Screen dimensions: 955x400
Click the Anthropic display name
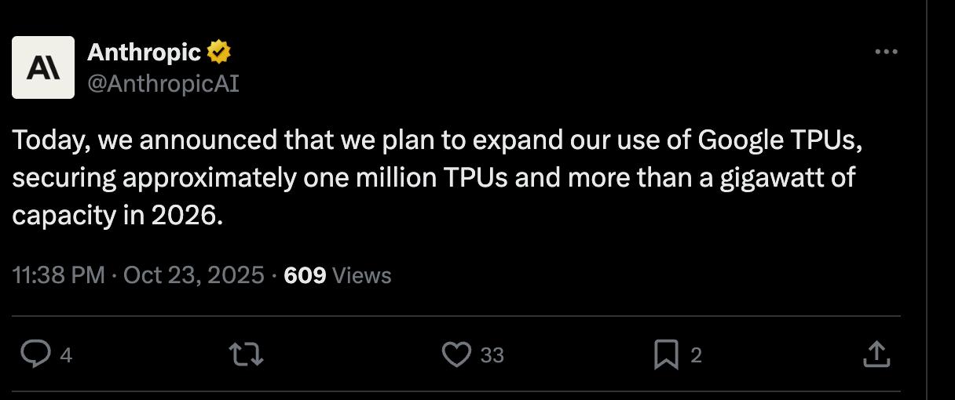click(144, 53)
